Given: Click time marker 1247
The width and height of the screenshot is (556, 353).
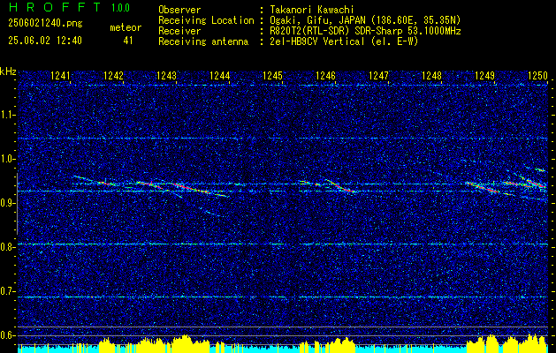Looking at the screenshot, I should tap(378, 76).
